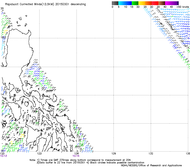Click the blue 10-15 knots legend swatch
This screenshot has width=190, height=167.
click(128, 3)
